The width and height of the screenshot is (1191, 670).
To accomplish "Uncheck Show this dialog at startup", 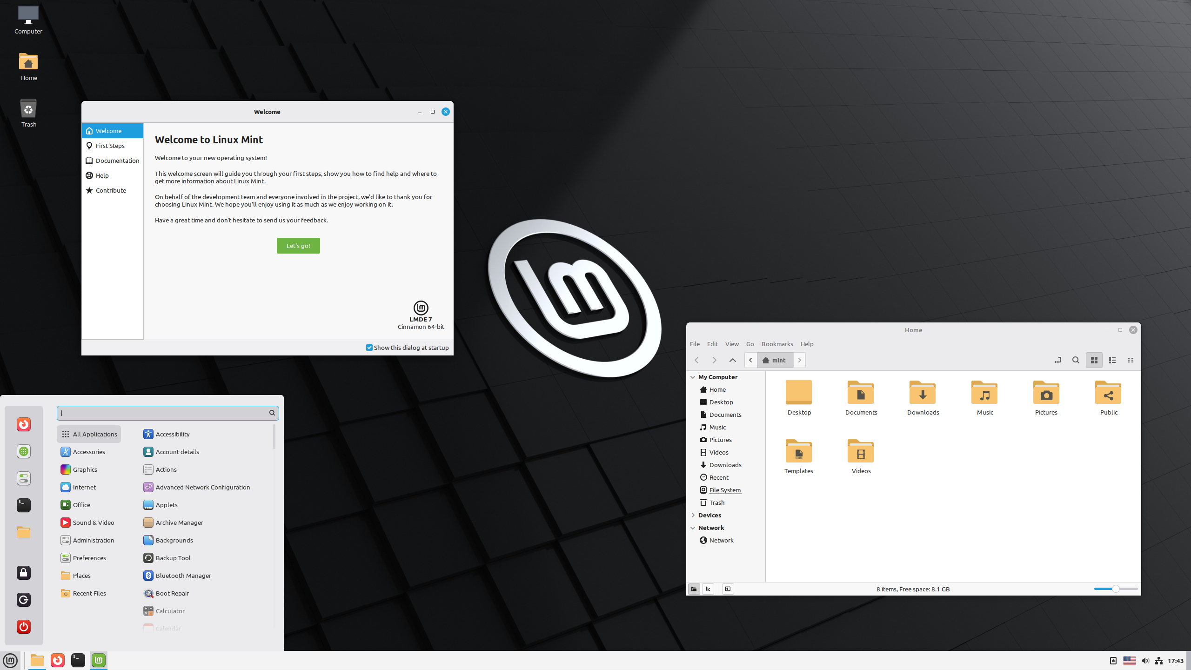I will click(369, 348).
